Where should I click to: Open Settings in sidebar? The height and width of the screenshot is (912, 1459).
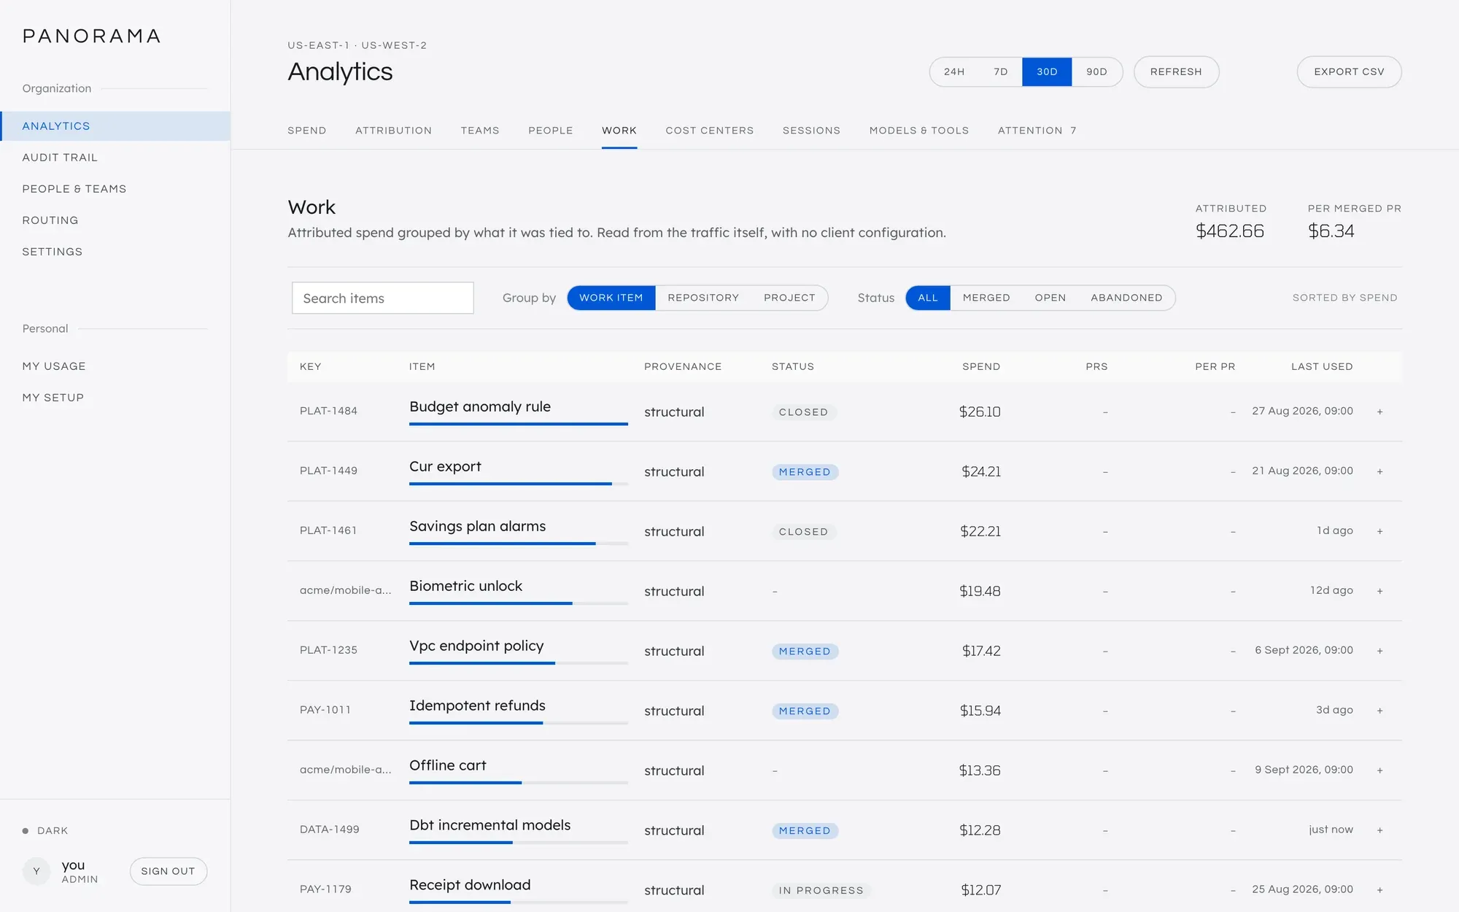pos(115,252)
